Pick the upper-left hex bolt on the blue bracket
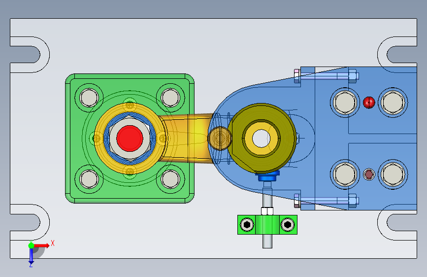This screenshot has width=427, height=277. 345,103
